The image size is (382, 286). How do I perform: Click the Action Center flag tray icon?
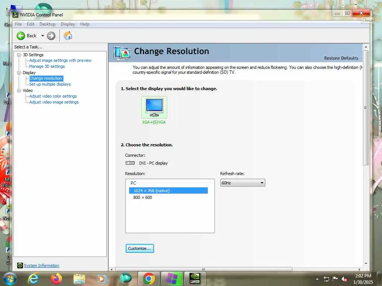coord(335,279)
